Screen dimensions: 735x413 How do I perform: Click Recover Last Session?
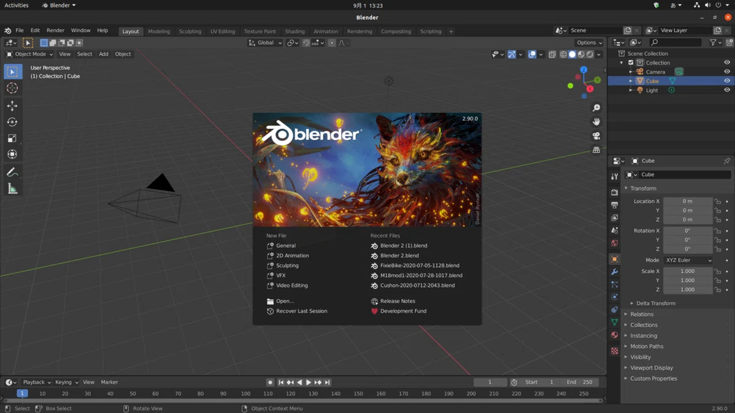[x=301, y=311]
